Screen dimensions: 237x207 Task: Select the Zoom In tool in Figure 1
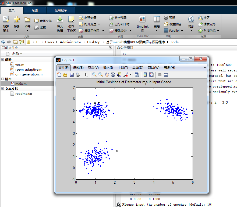point(94,75)
